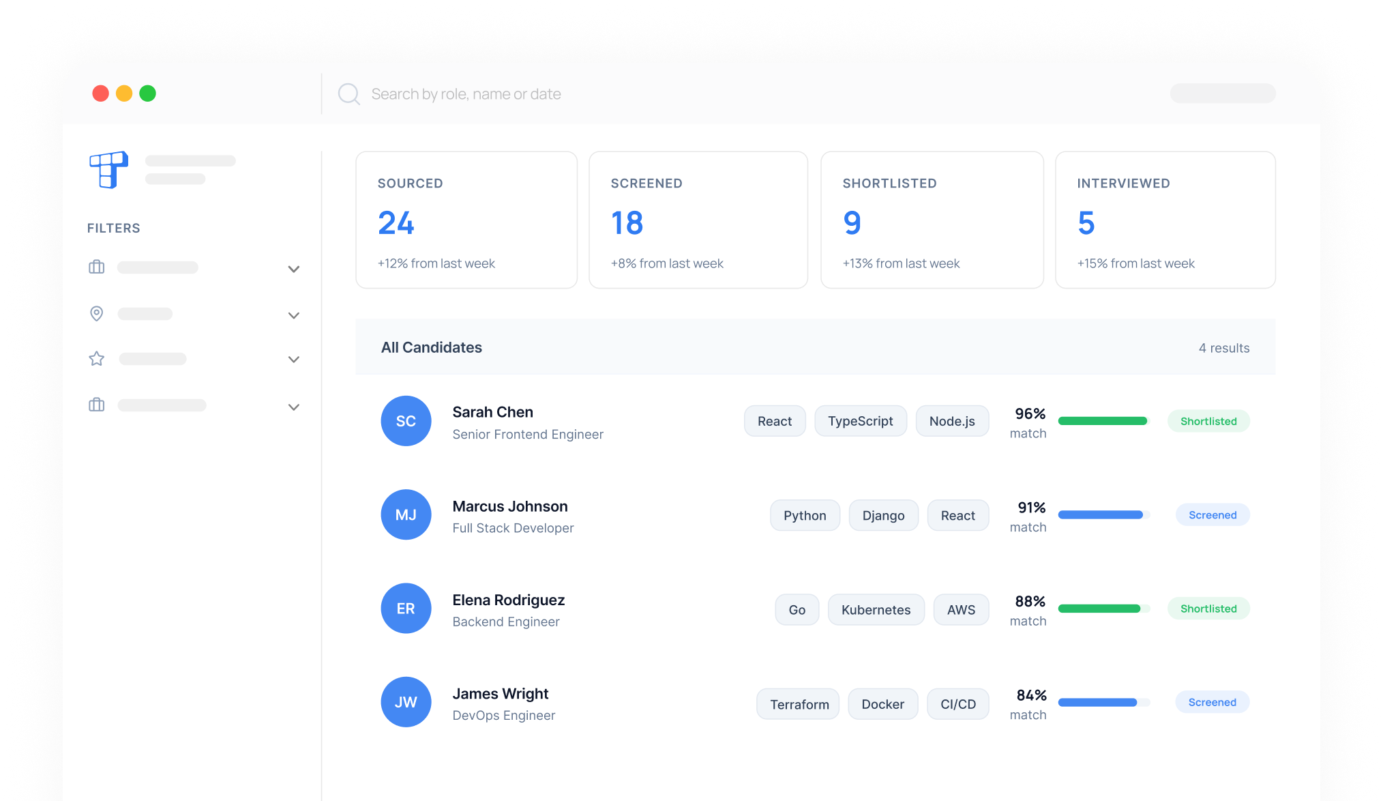
Task: Expand the star filter chevron
Action: tap(294, 360)
